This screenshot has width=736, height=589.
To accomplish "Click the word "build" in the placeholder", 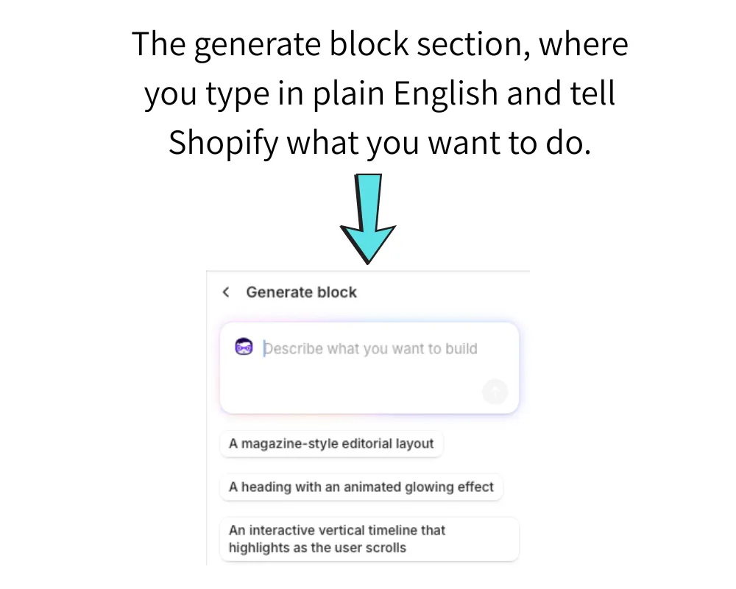I will click(x=461, y=349).
